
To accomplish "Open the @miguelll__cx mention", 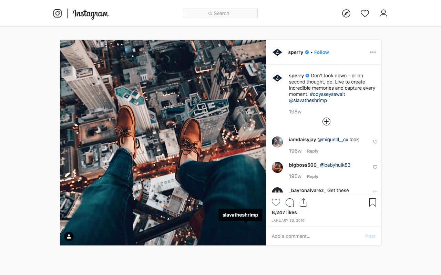I will tap(333, 140).
